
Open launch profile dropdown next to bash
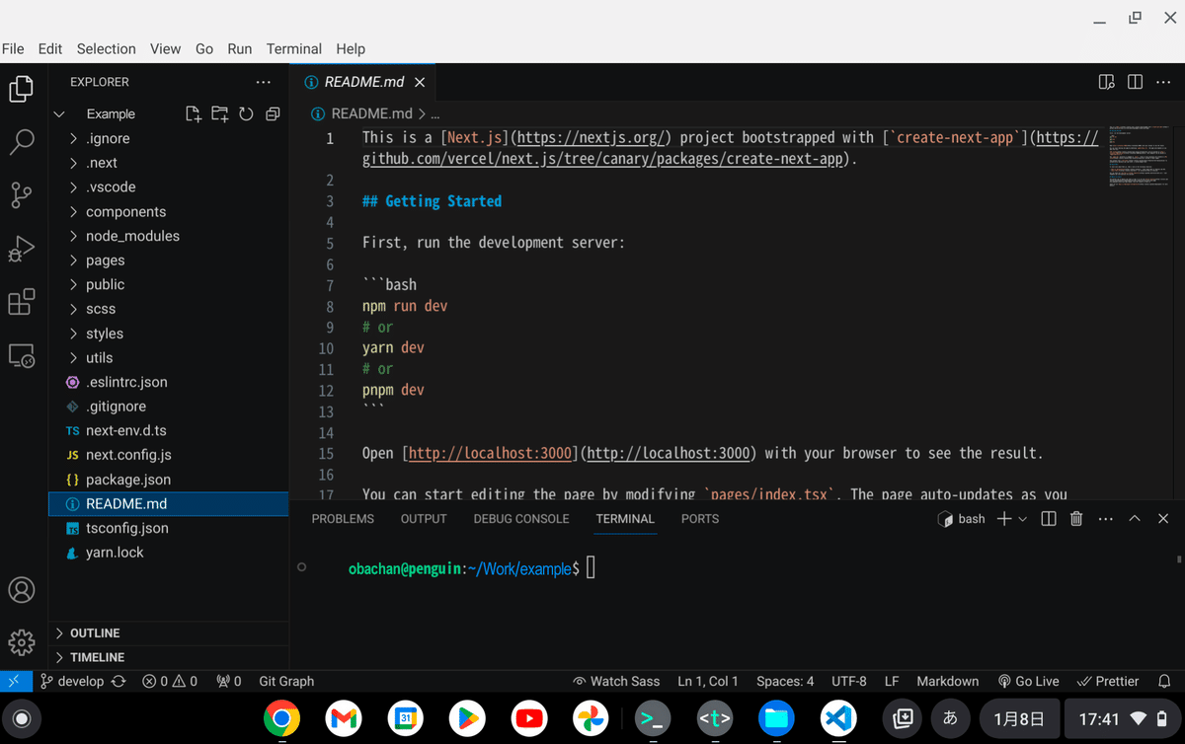pyautogui.click(x=1022, y=519)
